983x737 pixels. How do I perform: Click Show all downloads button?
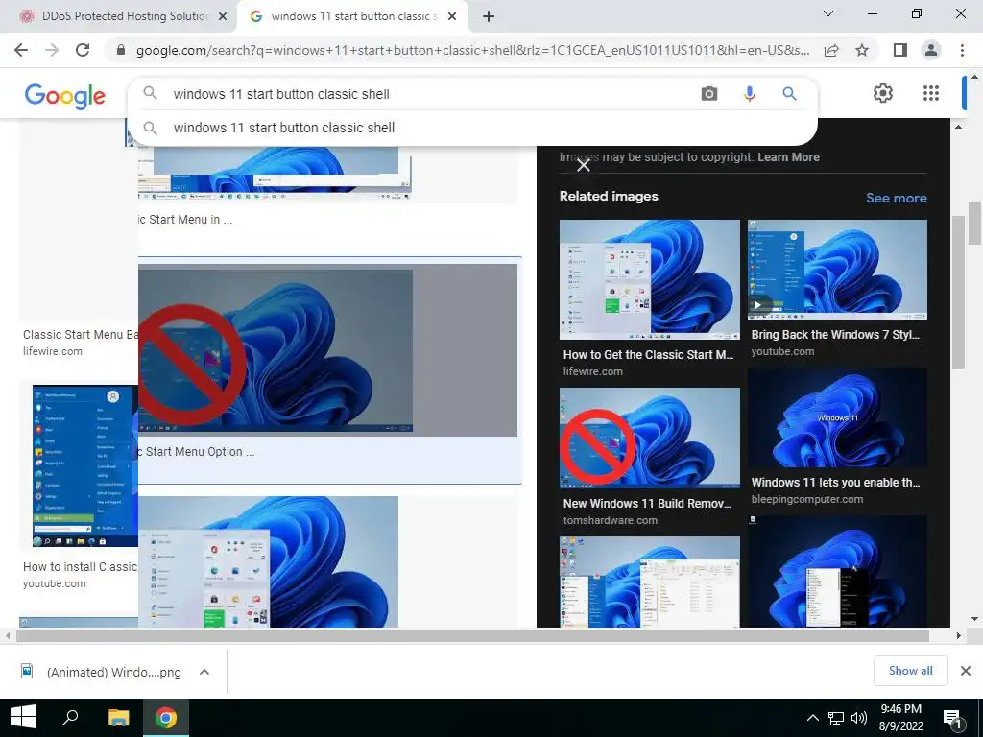(x=910, y=671)
